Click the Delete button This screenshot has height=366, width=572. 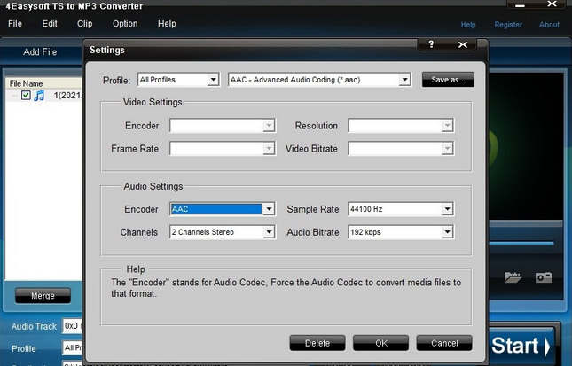317,343
